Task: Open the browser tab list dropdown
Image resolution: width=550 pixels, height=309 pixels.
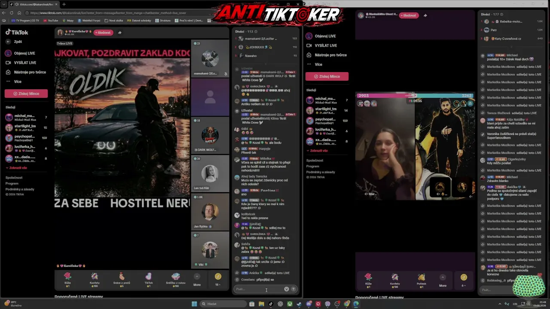Action: click(4, 4)
